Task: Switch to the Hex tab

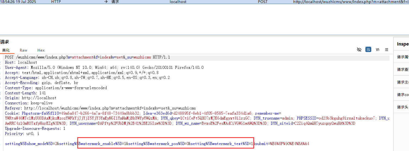Action: (x=41, y=50)
